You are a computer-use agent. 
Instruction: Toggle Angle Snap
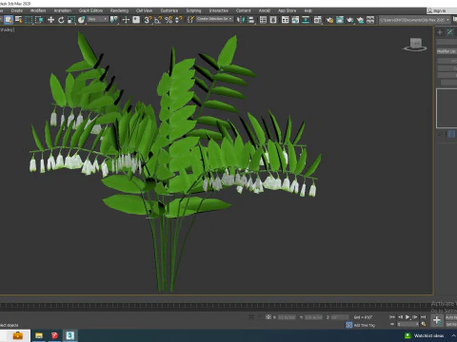click(158, 20)
